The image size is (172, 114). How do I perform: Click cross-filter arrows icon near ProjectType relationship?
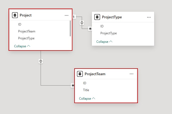point(82,23)
